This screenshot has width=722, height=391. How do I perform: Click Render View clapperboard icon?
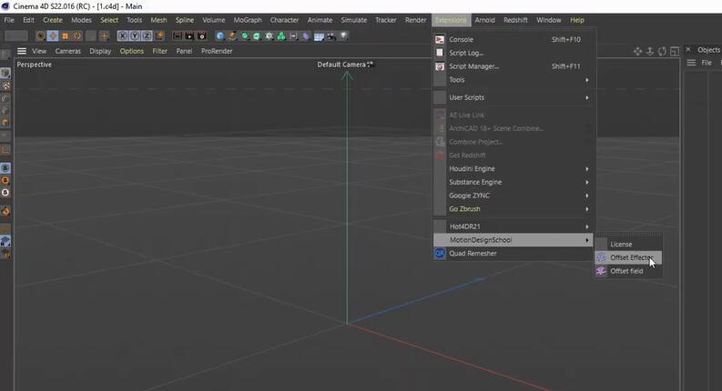(178, 35)
